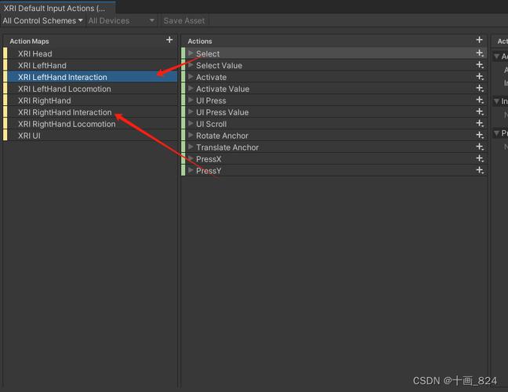Add binding to Select action

(480, 53)
